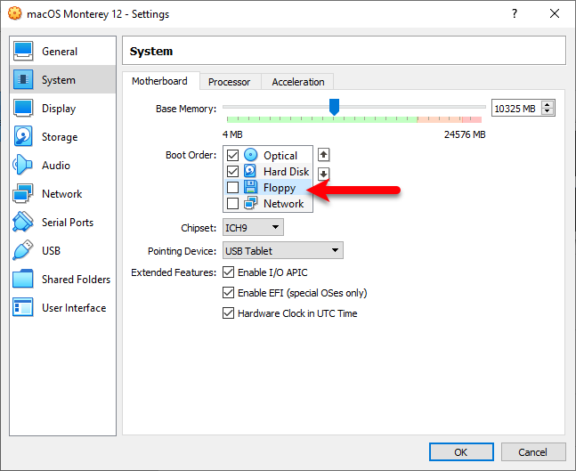The image size is (576, 471).
Task: Toggle Enable EFI checkbox
Action: tap(228, 293)
